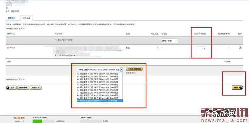Proceed with the yellow 继续 button
Screen dimensions: 249x123
[x=237, y=87]
